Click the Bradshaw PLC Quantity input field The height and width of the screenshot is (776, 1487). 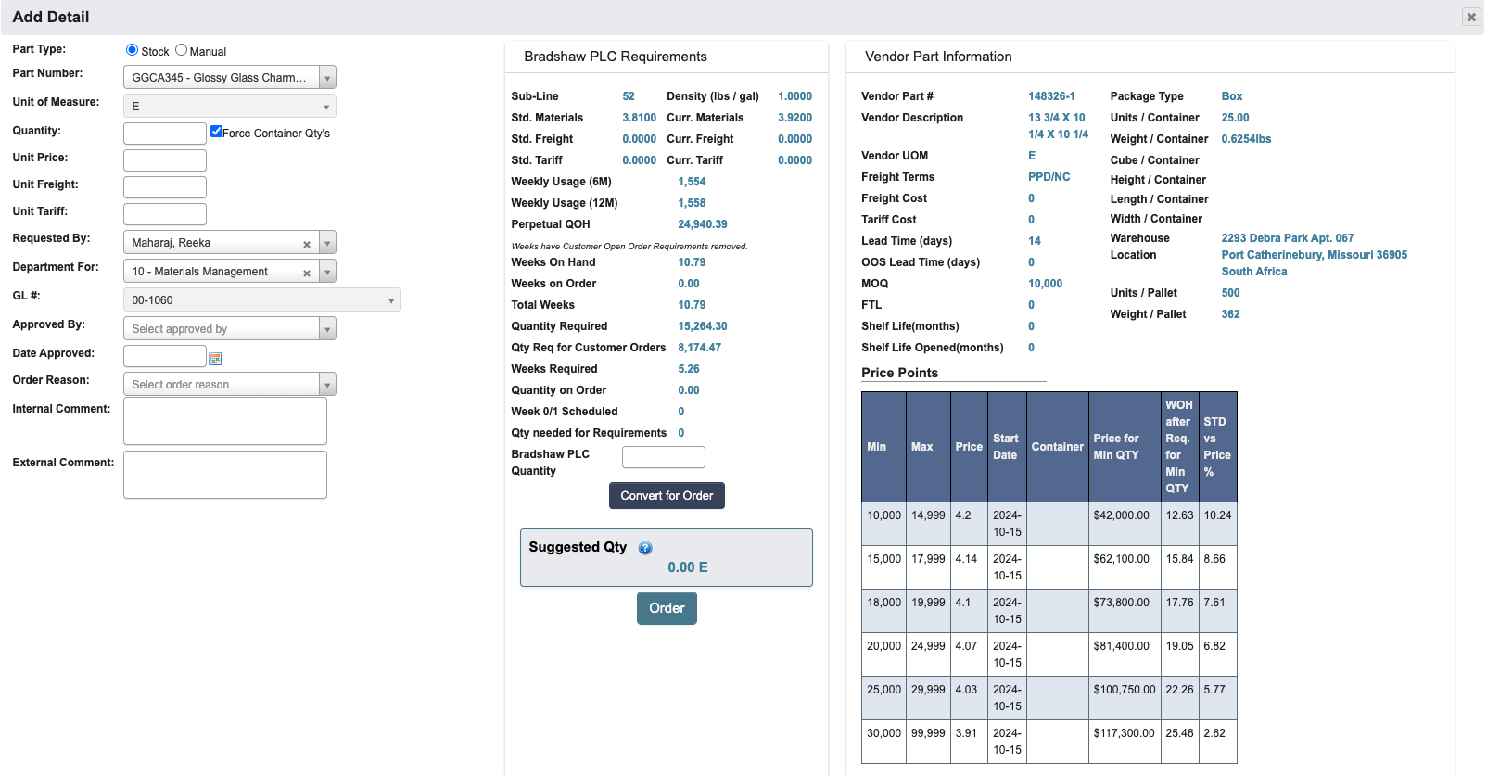point(664,457)
